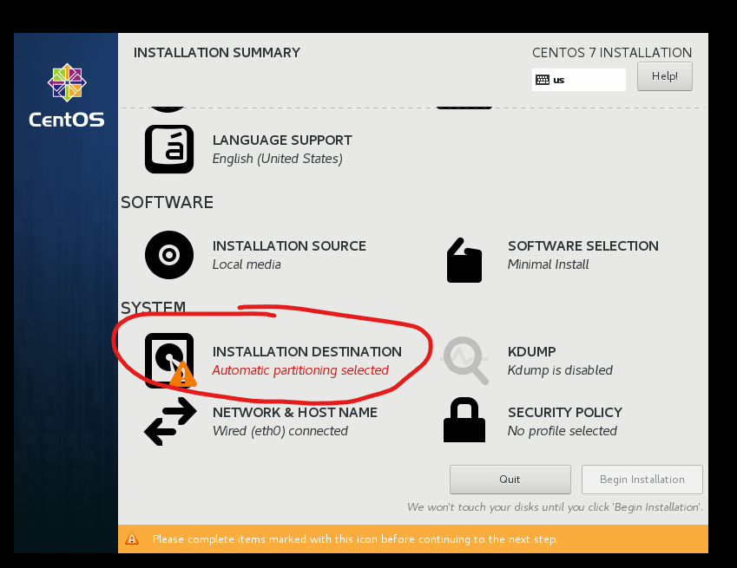Select the INSTALLATION DESTINATION heading

pyautogui.click(x=307, y=351)
